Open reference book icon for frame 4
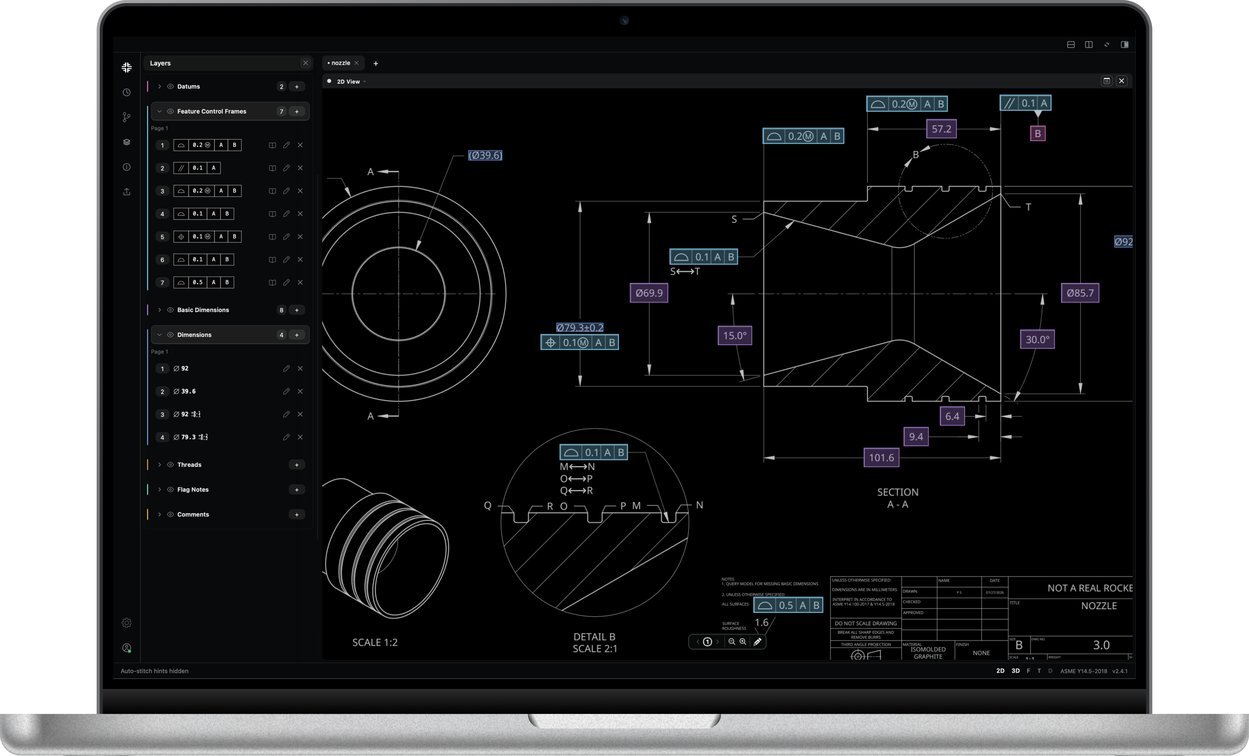The image size is (1249, 756). (x=272, y=213)
